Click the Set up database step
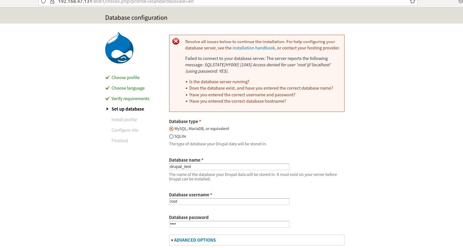This screenshot has width=463, height=248. point(128,109)
